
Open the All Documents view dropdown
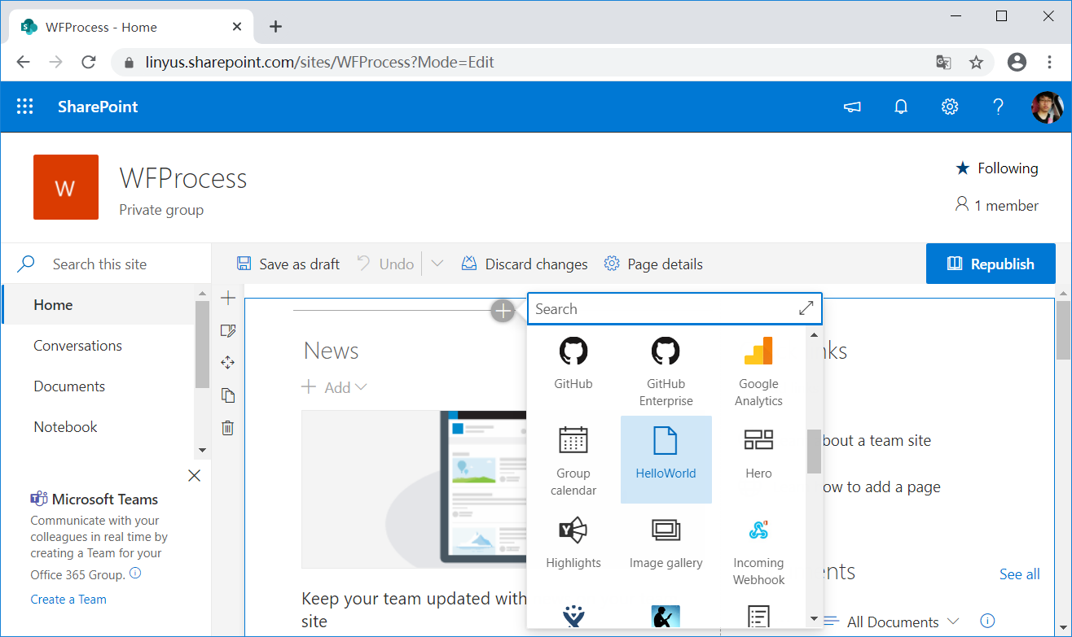coord(955,621)
